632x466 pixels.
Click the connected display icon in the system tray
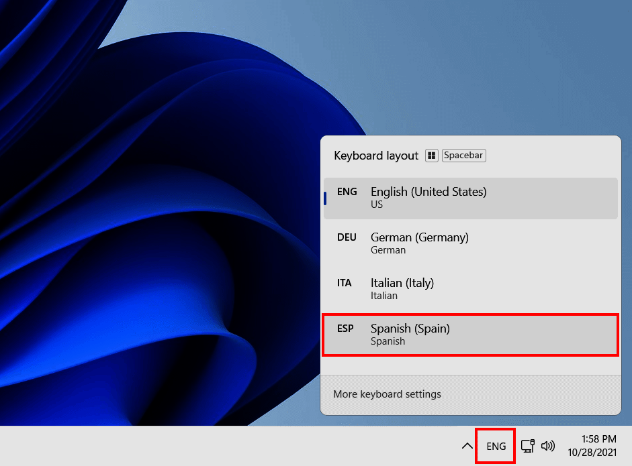pos(527,445)
